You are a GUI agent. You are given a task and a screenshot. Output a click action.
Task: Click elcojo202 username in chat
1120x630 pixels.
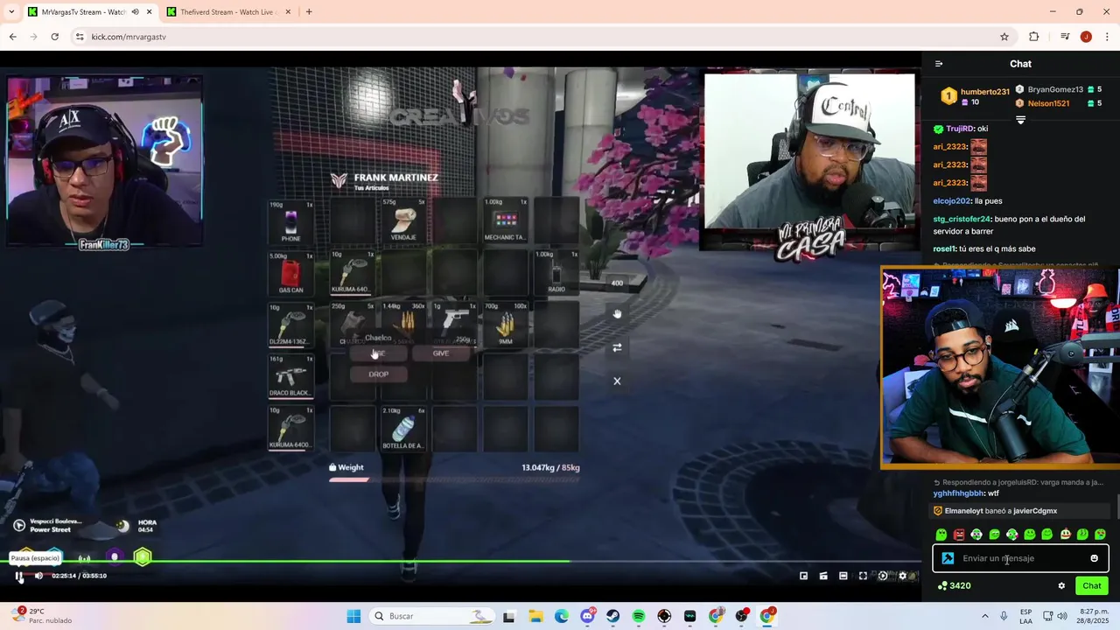pyautogui.click(x=952, y=200)
